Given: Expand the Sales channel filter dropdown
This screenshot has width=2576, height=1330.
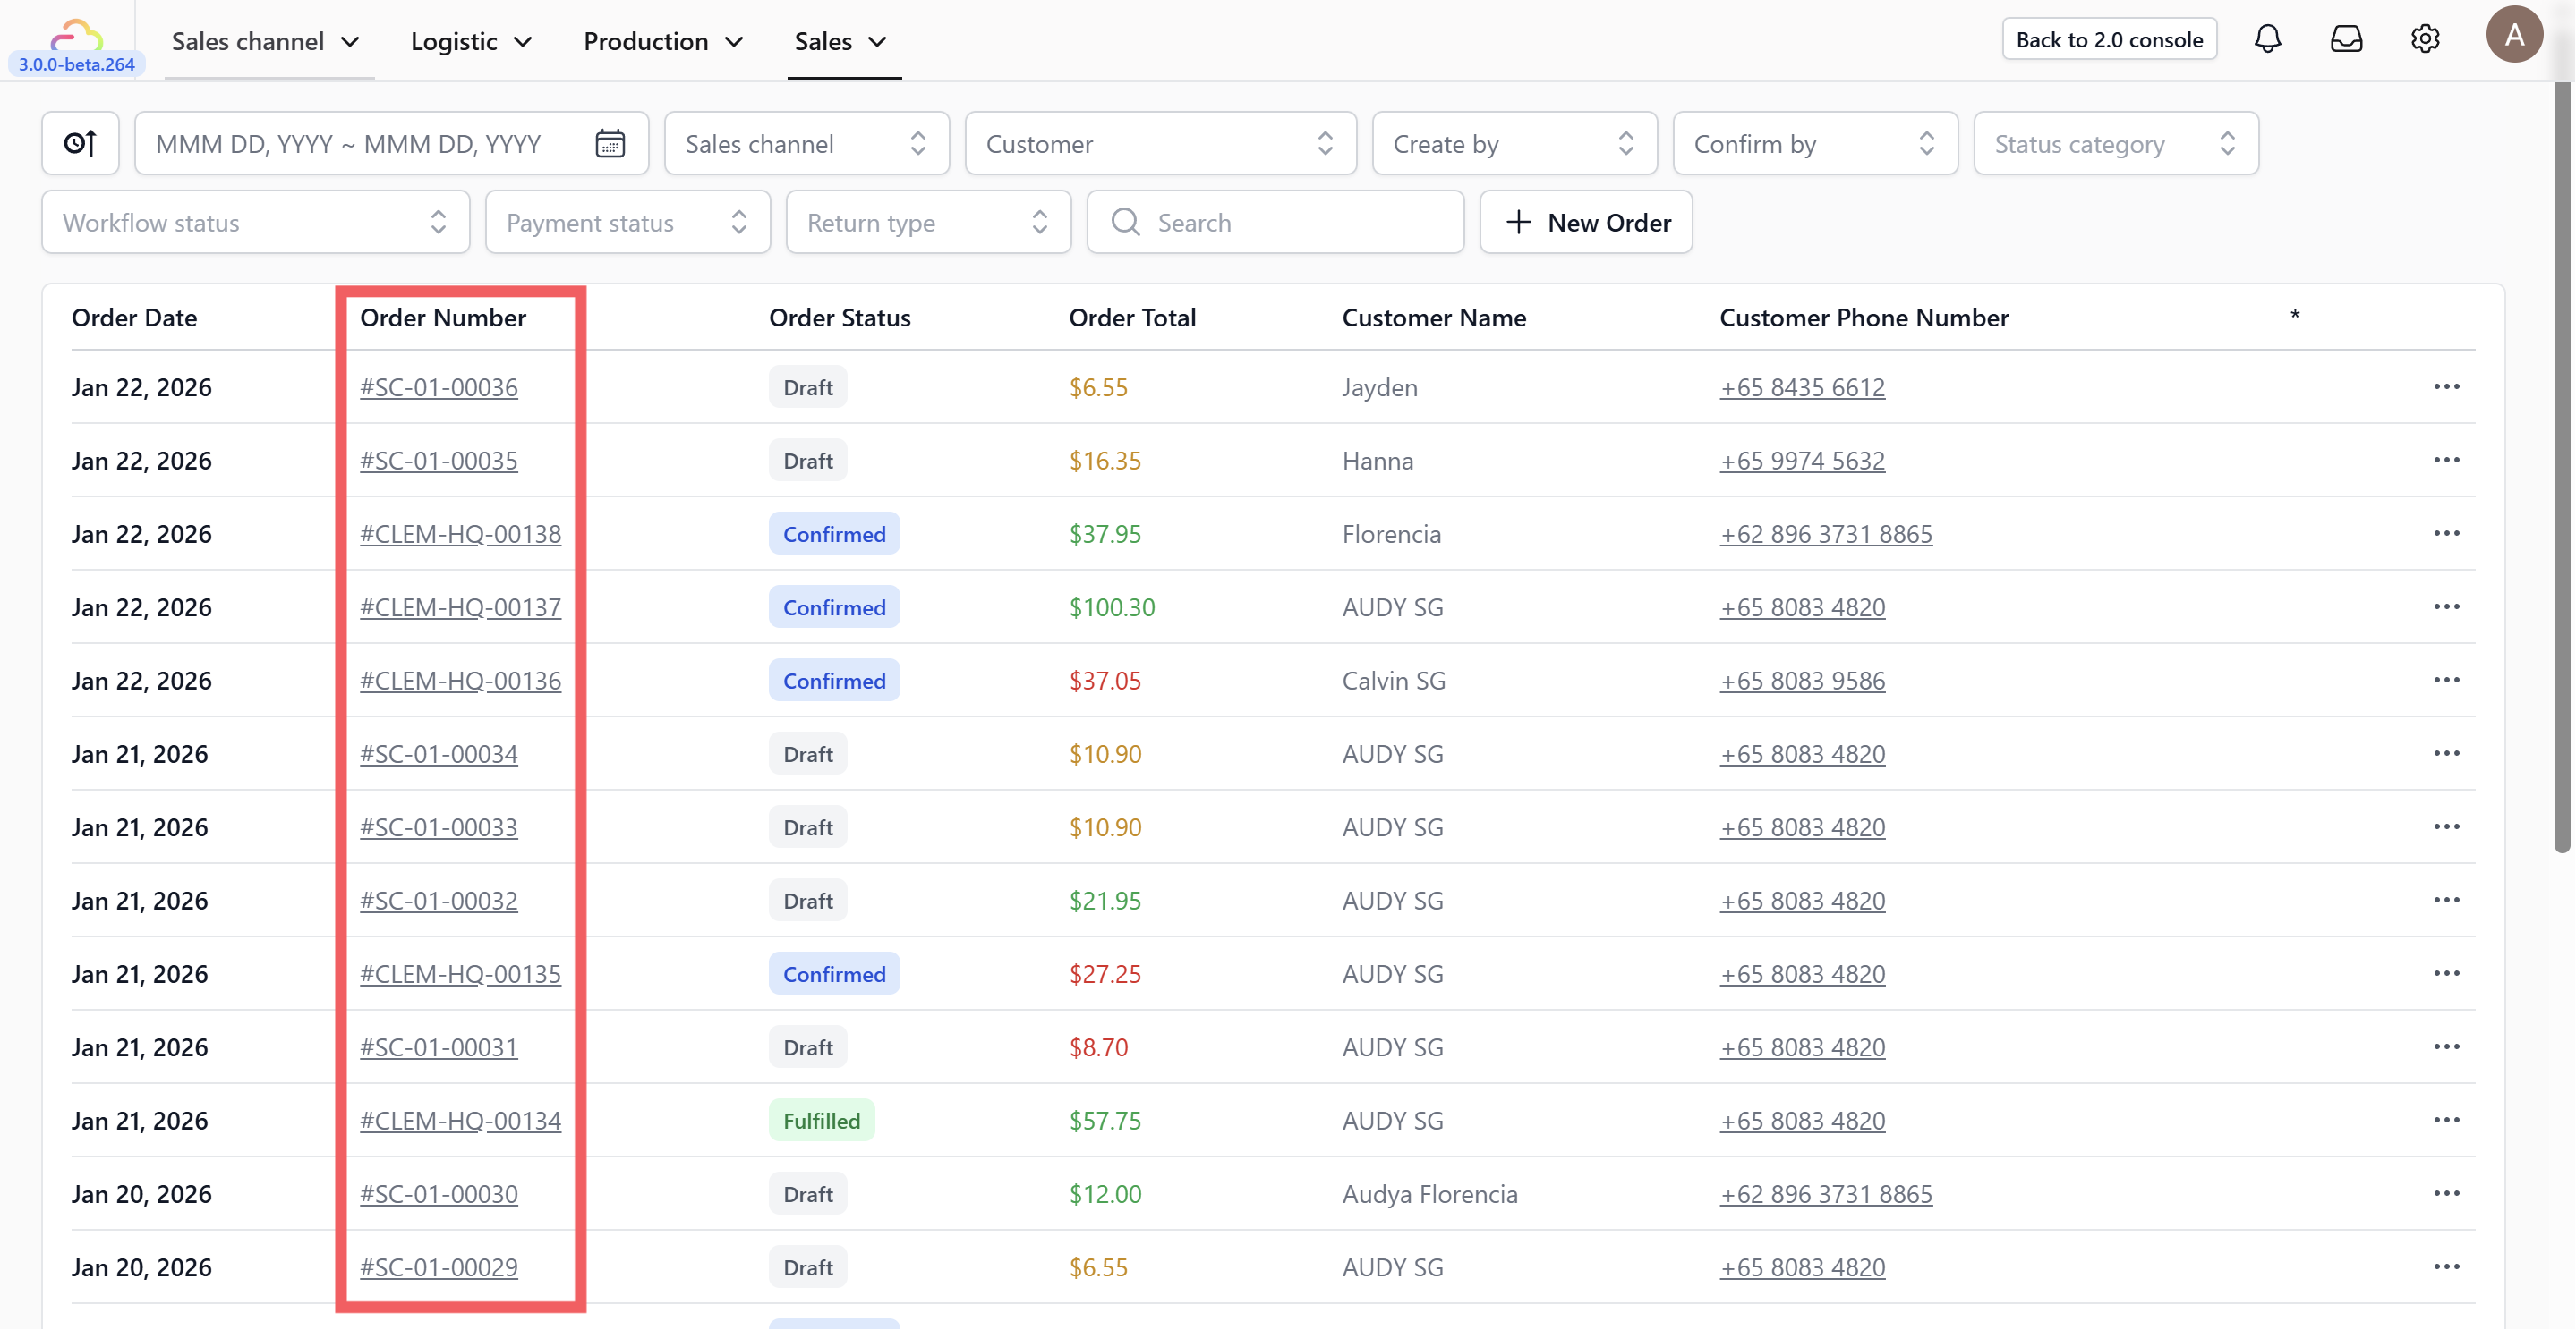Looking at the screenshot, I should tap(806, 143).
